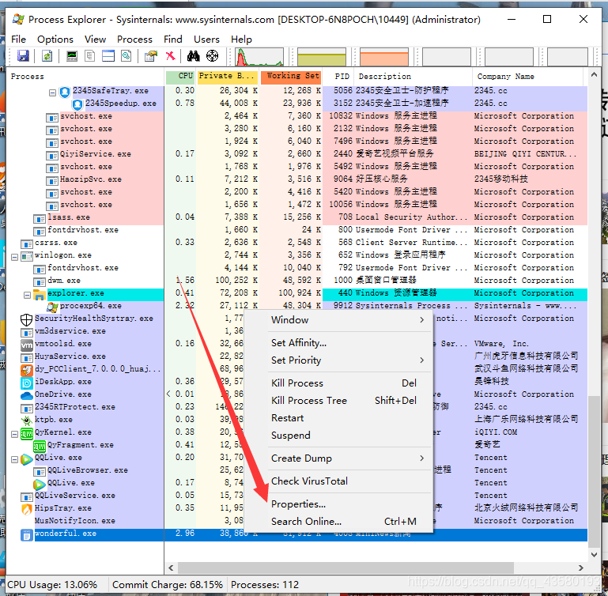Open System Information toolbar icon
Viewport: 608px width, 596px height.
coord(72,56)
